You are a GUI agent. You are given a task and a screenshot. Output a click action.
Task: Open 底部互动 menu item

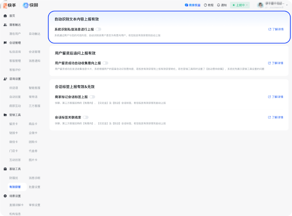coord(15,106)
